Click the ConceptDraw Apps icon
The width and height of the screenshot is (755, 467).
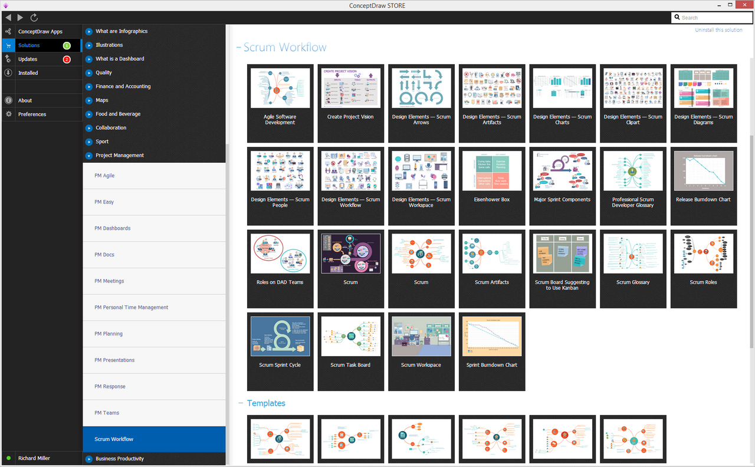[x=8, y=31]
